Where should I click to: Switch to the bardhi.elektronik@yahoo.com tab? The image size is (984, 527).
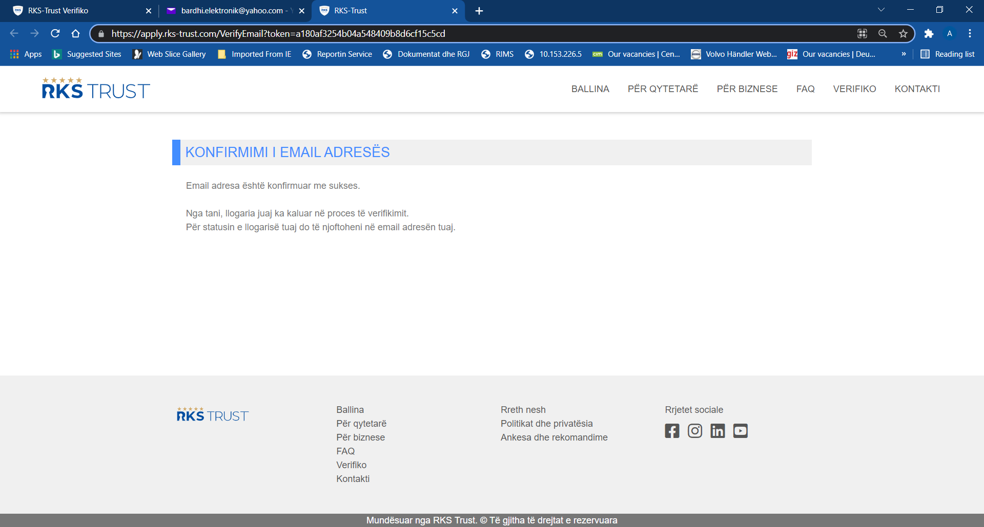tap(235, 11)
